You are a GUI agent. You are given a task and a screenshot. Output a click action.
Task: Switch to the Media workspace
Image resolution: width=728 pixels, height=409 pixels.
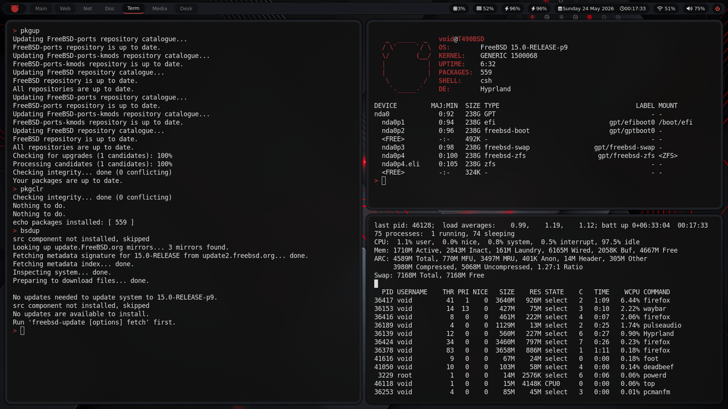click(x=160, y=8)
